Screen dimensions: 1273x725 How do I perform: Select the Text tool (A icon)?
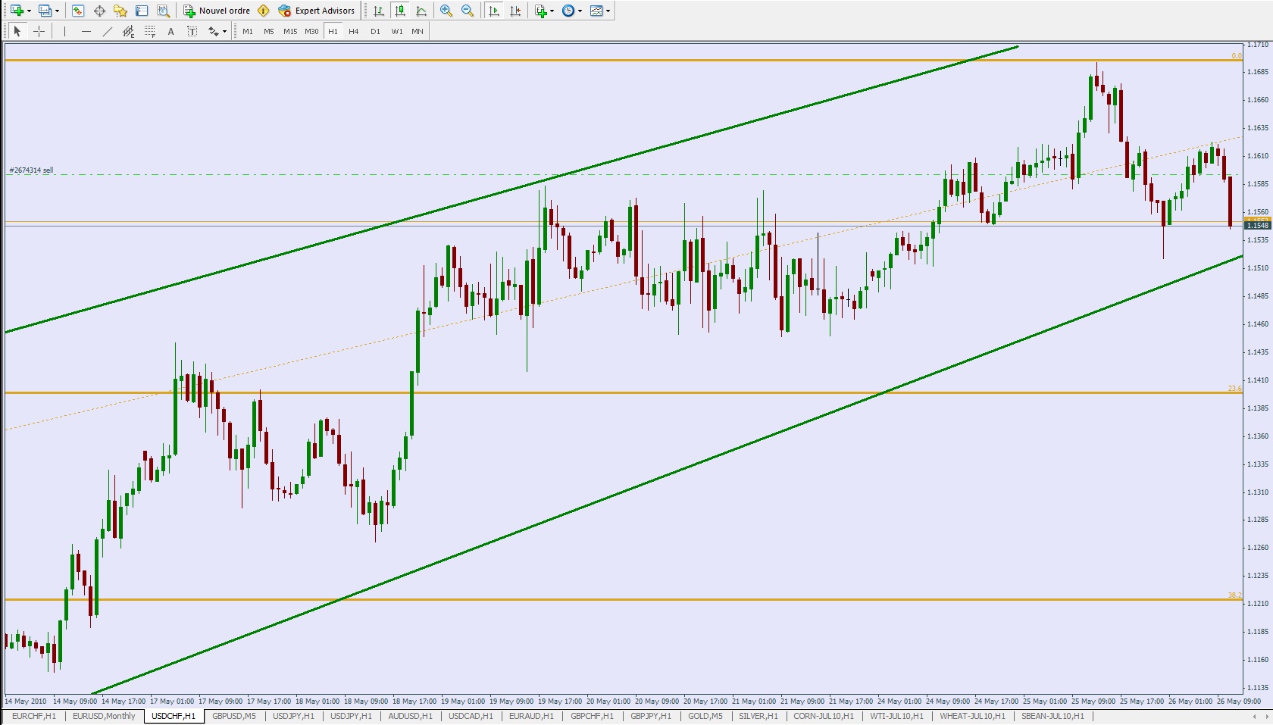[x=171, y=31]
